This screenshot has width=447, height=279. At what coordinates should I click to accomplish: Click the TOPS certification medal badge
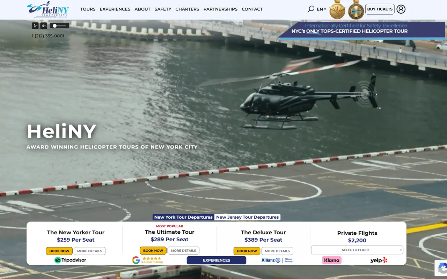(x=356, y=9)
